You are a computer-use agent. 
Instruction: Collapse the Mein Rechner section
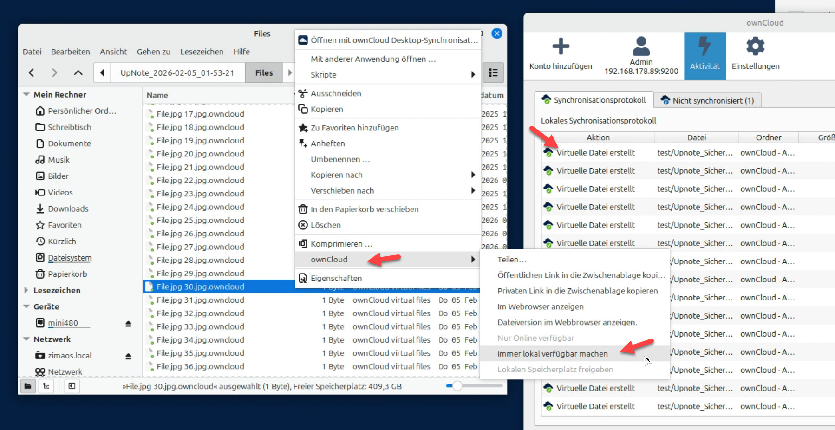click(x=26, y=95)
